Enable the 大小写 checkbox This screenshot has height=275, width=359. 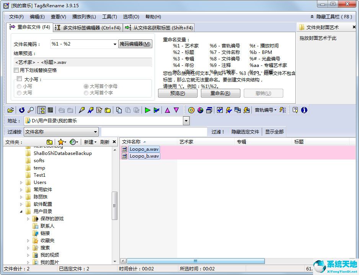[x=20, y=79]
